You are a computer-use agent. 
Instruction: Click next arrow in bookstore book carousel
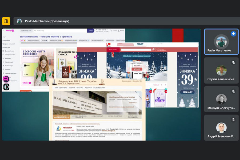tap(165, 85)
